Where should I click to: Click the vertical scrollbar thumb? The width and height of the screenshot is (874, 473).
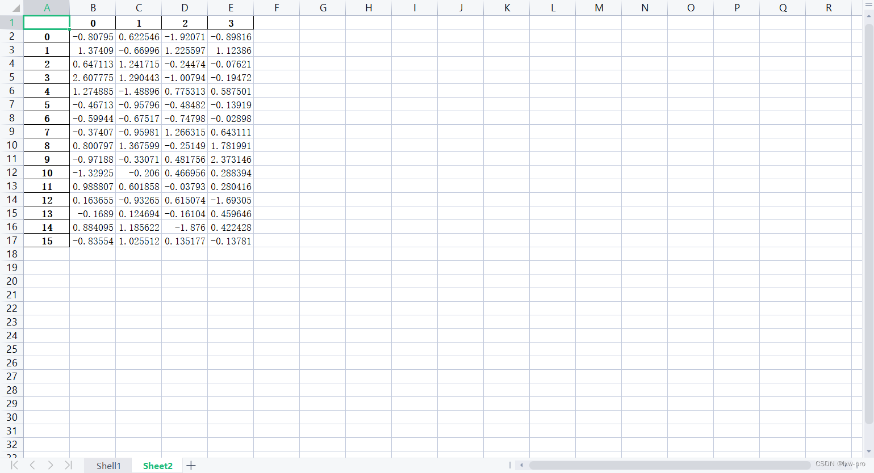[x=868, y=224]
